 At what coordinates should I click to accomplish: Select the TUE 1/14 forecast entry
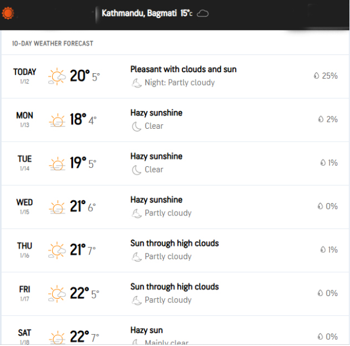coord(175,163)
